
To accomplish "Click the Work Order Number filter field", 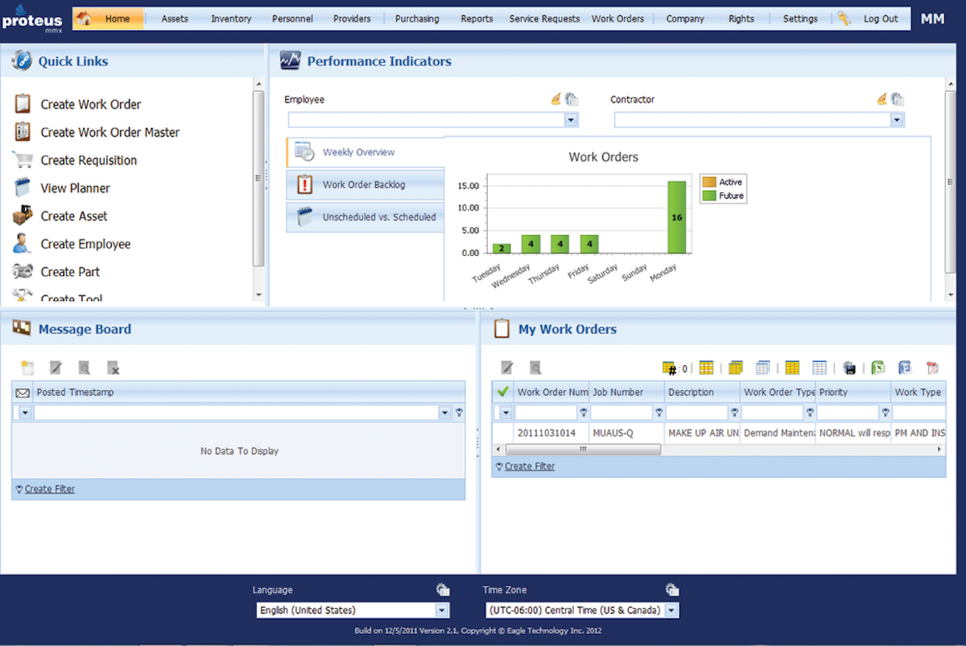I will 546,413.
